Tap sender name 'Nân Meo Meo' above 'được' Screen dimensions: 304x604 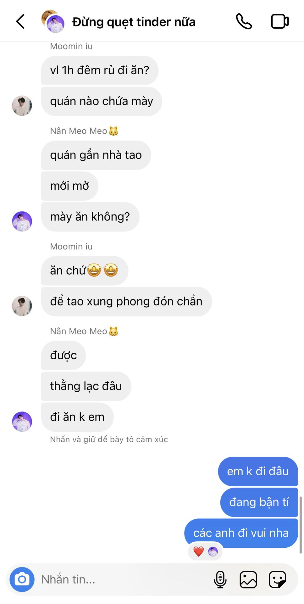pos(79,331)
